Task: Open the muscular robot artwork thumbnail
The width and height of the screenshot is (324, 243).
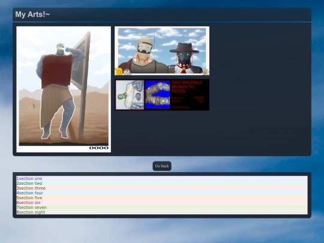Action: tap(64, 89)
